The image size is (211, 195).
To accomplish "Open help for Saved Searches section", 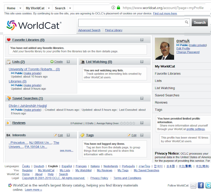I will pyautogui.click(x=142, y=98).
